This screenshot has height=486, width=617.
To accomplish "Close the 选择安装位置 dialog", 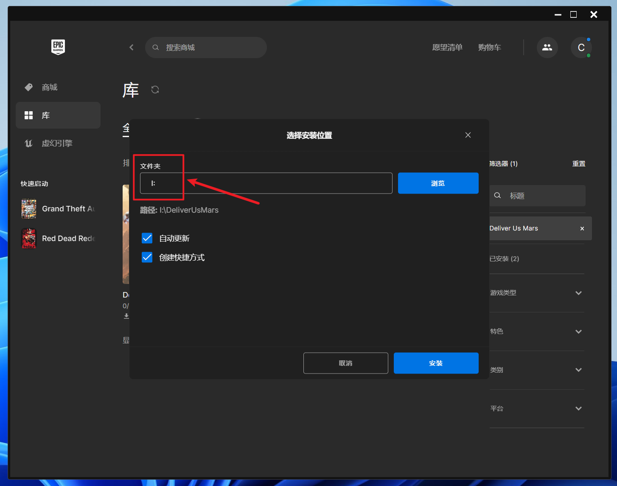I will (468, 135).
